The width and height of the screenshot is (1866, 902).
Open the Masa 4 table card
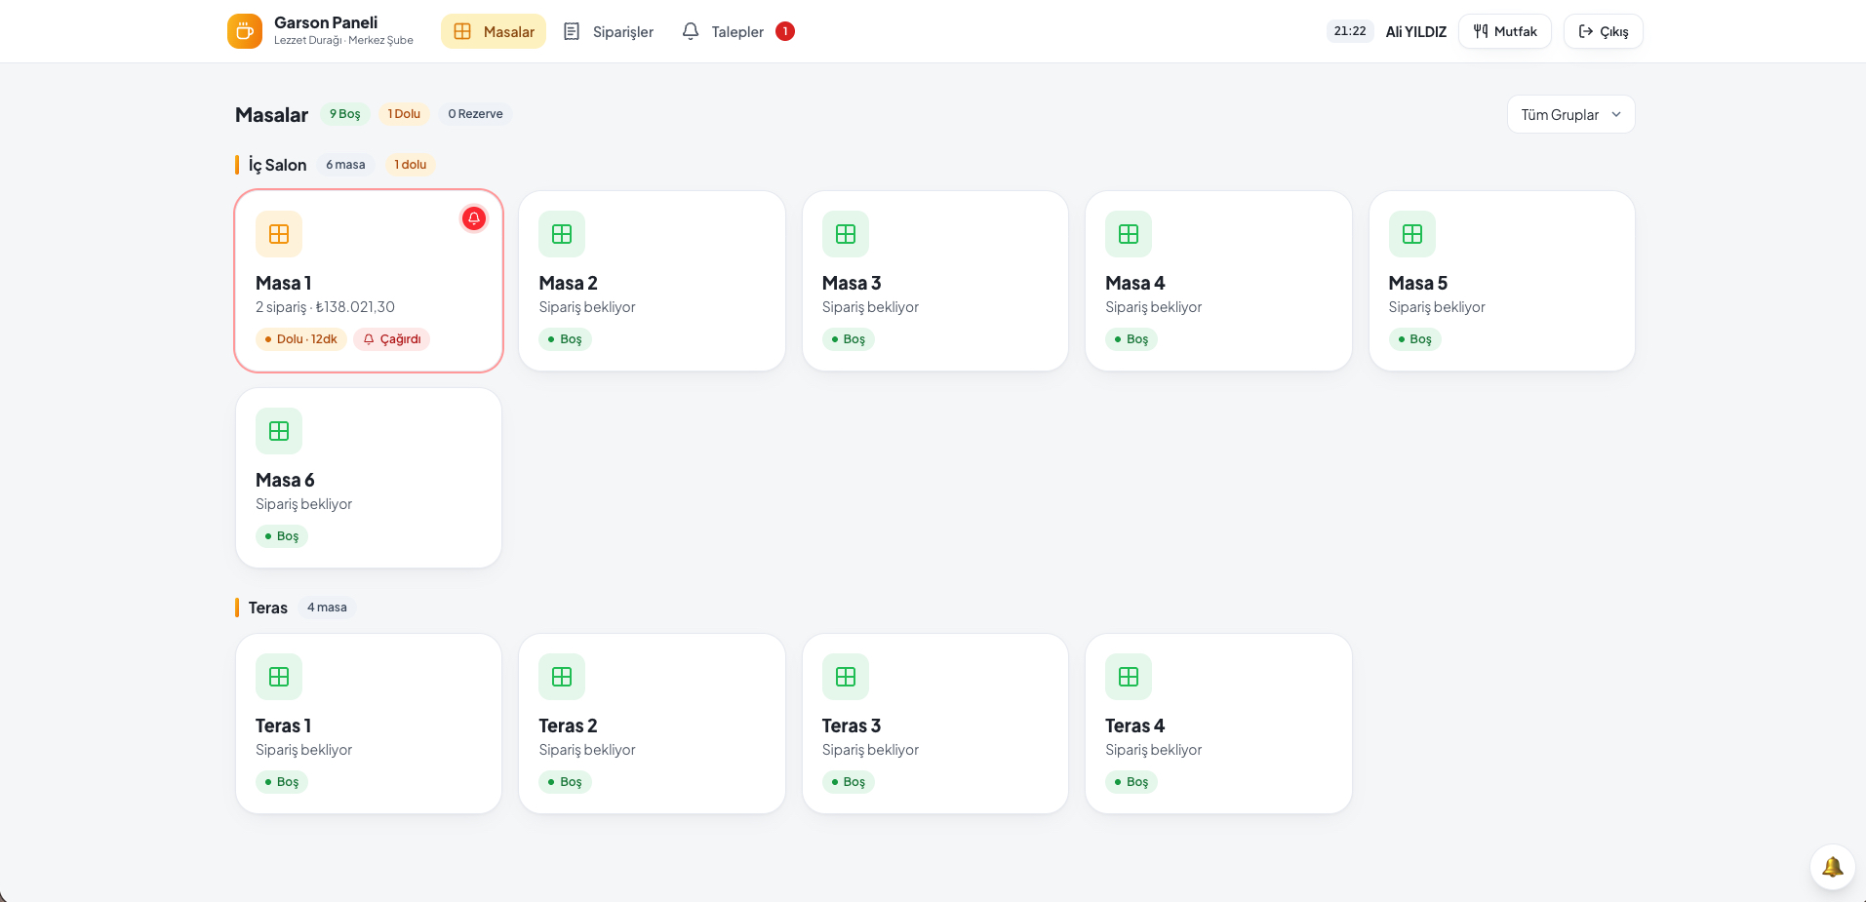click(x=1218, y=281)
